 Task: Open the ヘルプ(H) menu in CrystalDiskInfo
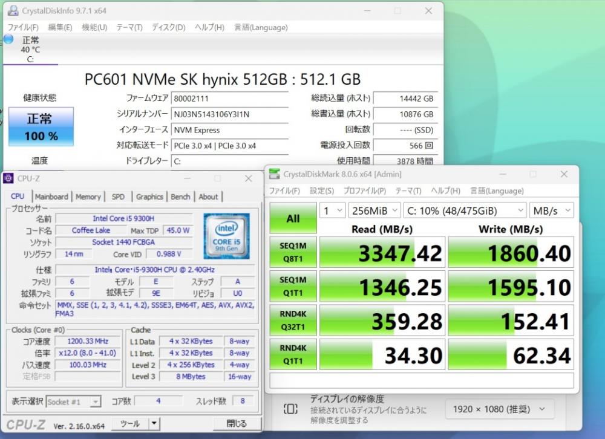tap(209, 27)
